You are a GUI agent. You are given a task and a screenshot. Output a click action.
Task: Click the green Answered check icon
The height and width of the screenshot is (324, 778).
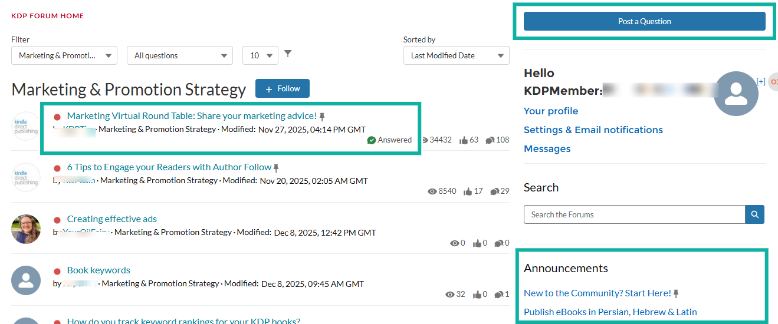371,140
